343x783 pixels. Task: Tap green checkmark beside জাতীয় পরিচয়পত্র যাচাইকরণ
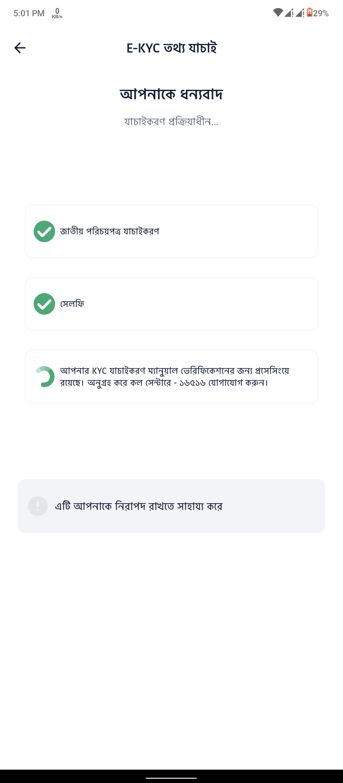point(44,232)
